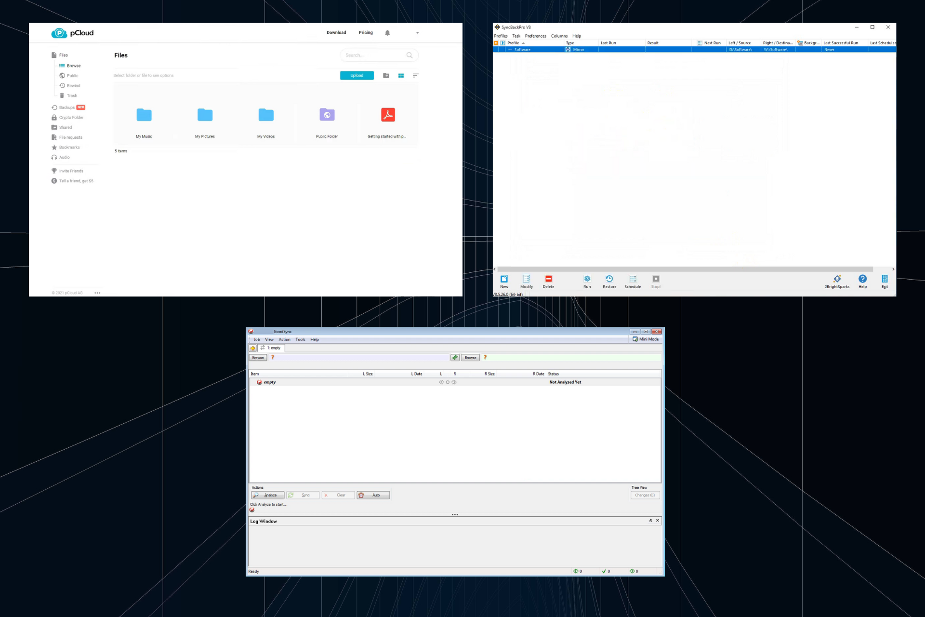Click the pCloud search field
The width and height of the screenshot is (925, 617).
tap(379, 55)
